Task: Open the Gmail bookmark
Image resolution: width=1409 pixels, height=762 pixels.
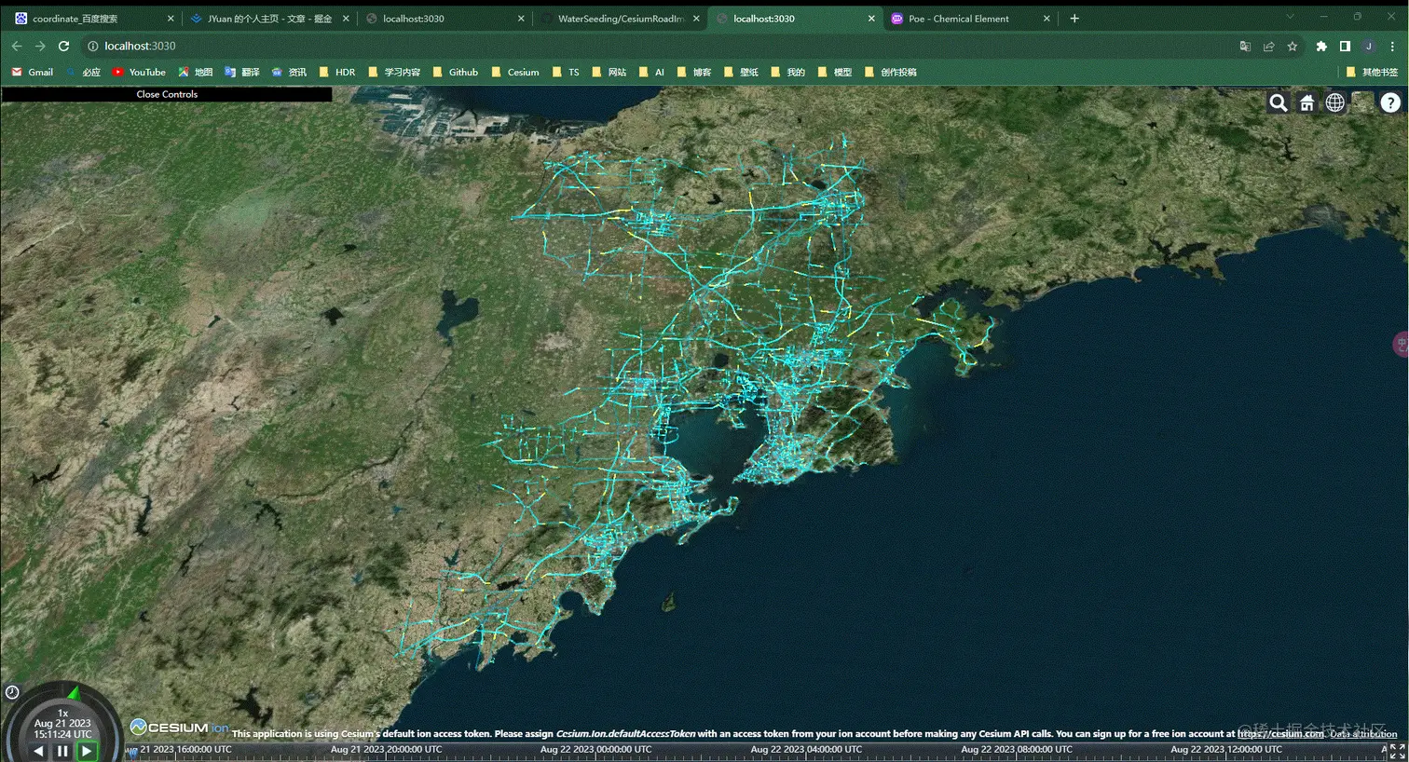Action: 33,72
